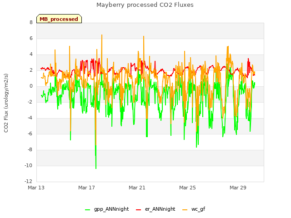Image resolution: width=291 pixels, height=218 pixels.
Task: Click the y-axis value 0
Action: point(31,86)
